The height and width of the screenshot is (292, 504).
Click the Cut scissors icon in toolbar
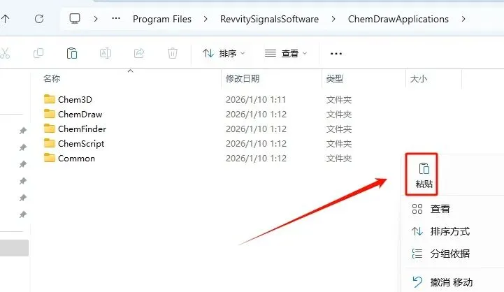4,53
